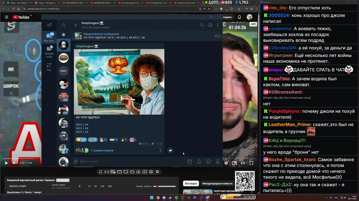Mute YouTube video volume

click(14, 163)
